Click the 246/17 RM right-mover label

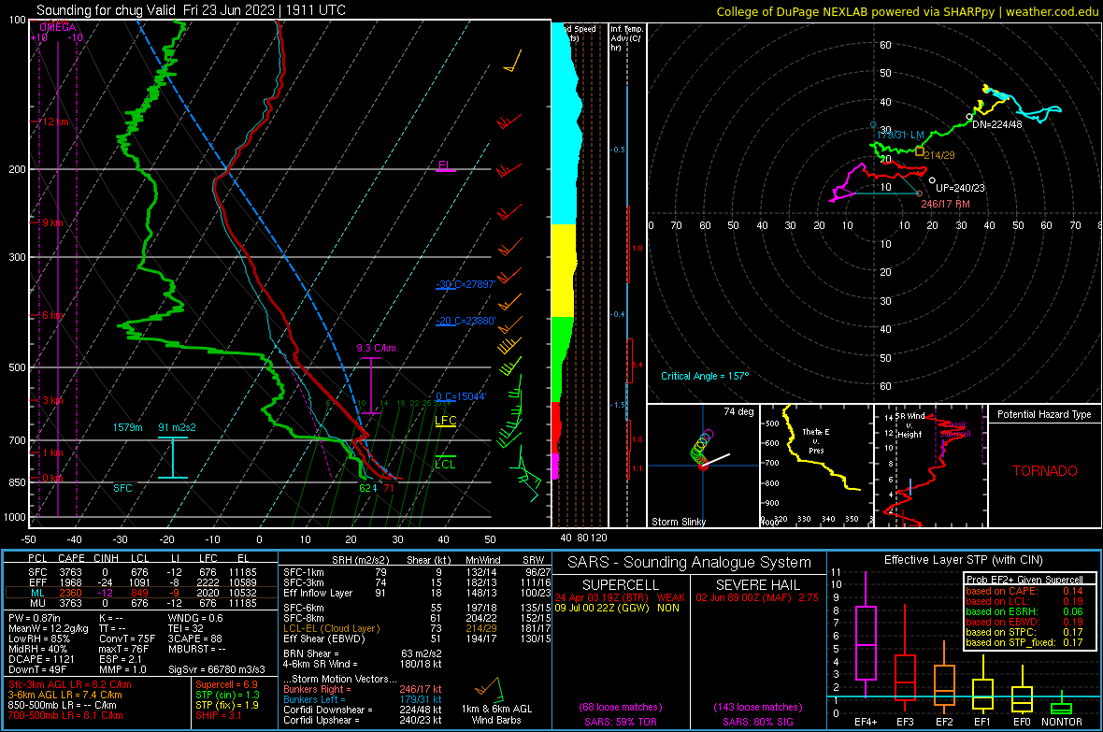(945, 204)
